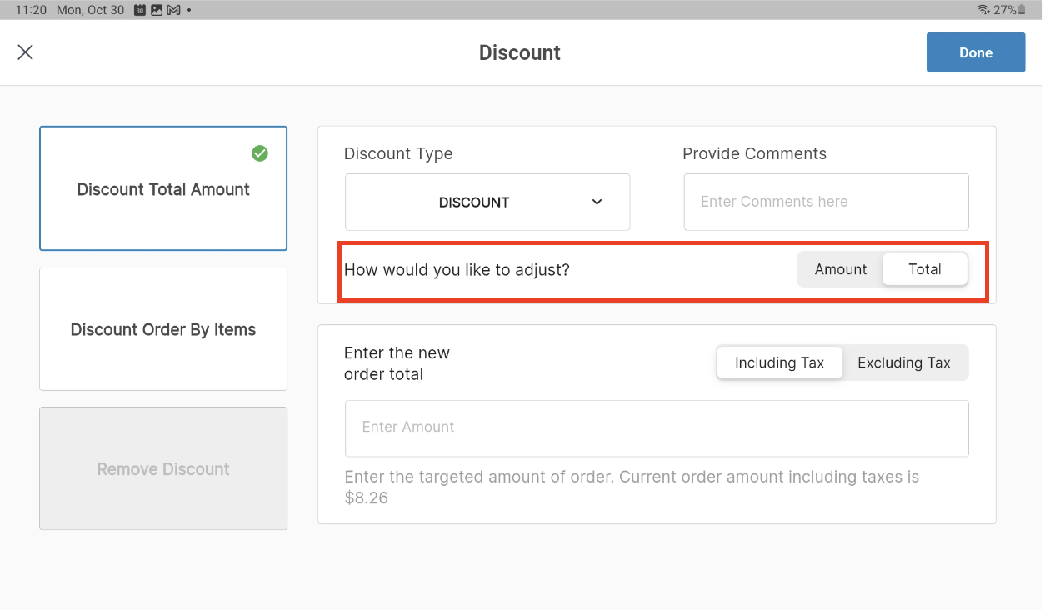The height and width of the screenshot is (610, 1045).
Task: Close the Discount screen with X icon
Action: [26, 52]
